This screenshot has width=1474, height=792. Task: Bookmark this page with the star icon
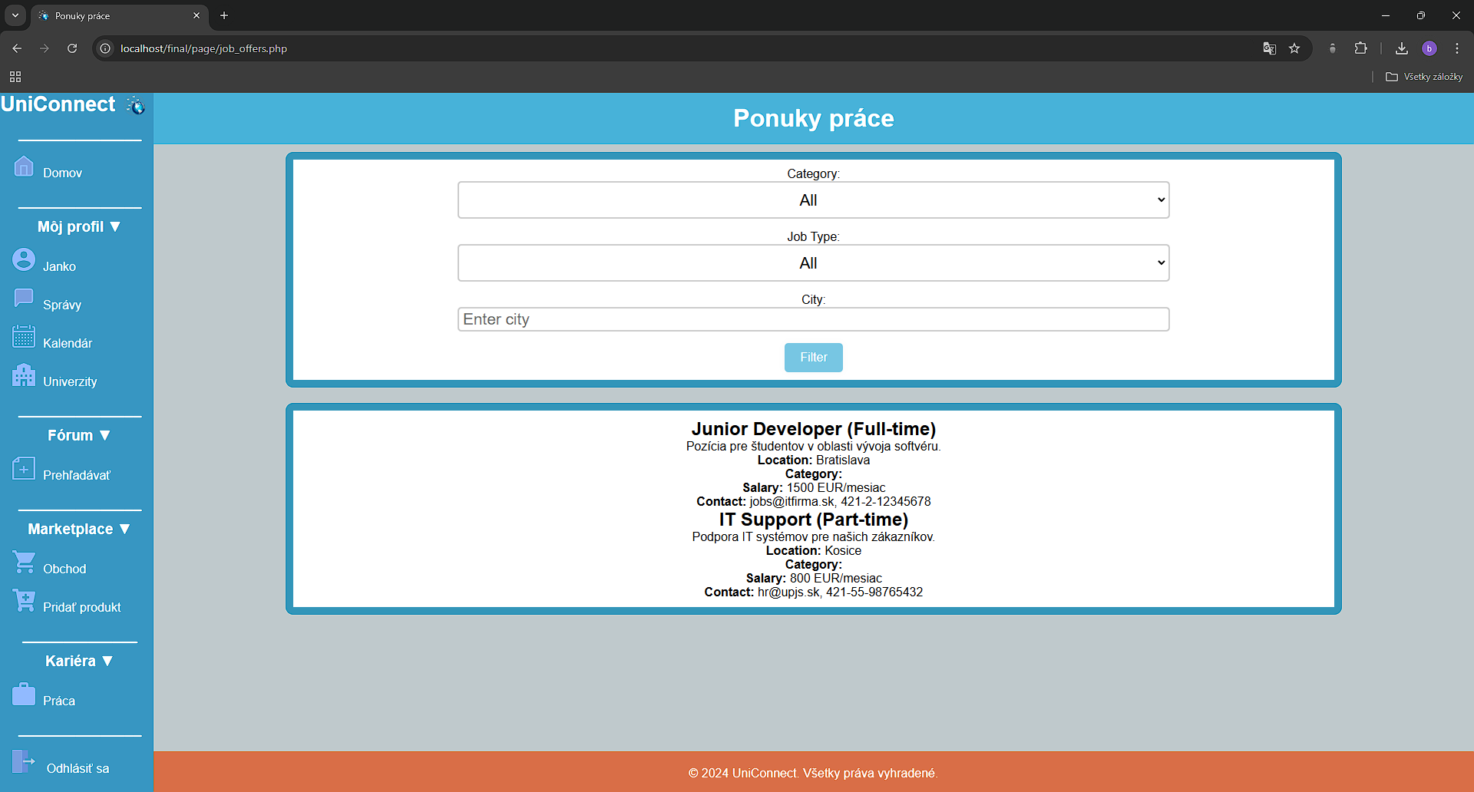point(1294,48)
